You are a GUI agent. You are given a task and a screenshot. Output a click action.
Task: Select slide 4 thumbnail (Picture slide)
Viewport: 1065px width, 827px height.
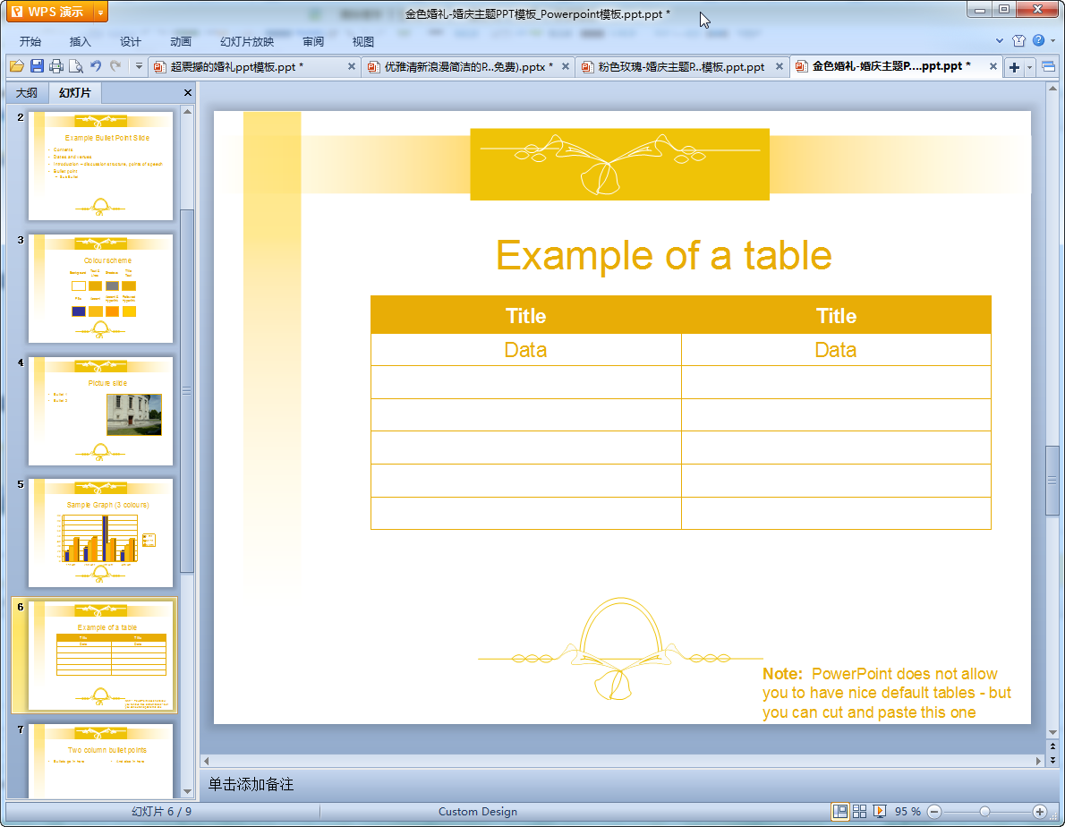[100, 411]
